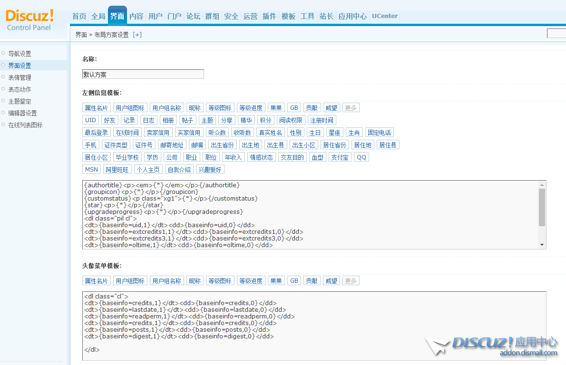Go to the UCenter tab
This screenshot has width=566, height=365.
pos(384,16)
